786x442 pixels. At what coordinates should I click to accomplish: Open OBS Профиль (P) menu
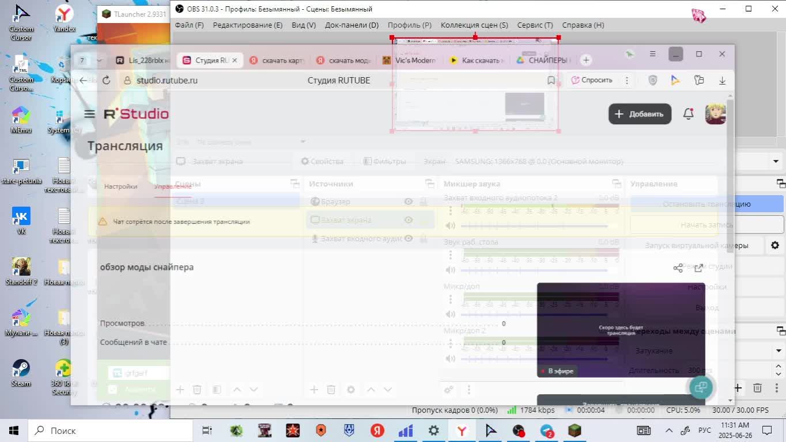[409, 25]
